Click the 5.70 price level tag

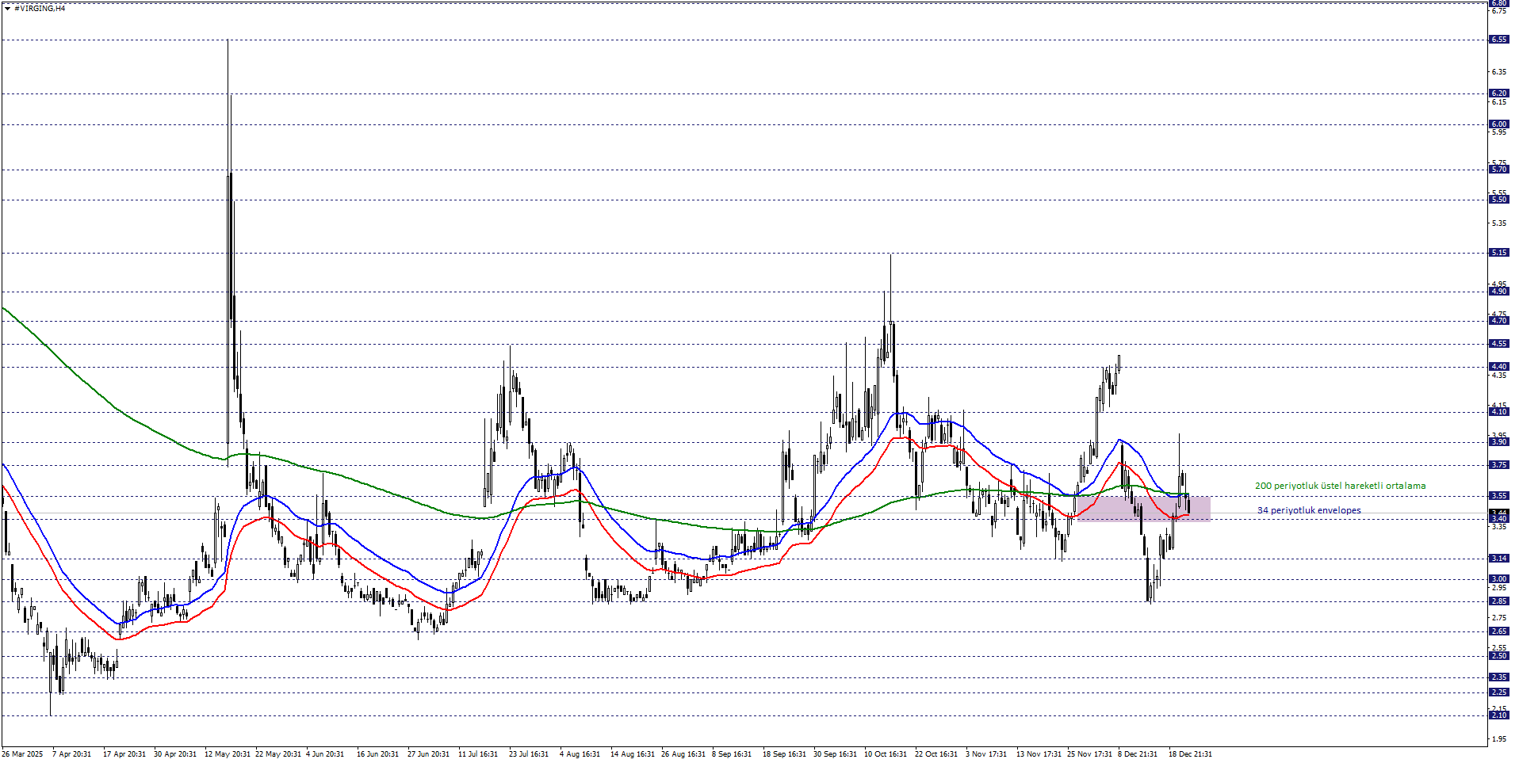coord(1498,170)
